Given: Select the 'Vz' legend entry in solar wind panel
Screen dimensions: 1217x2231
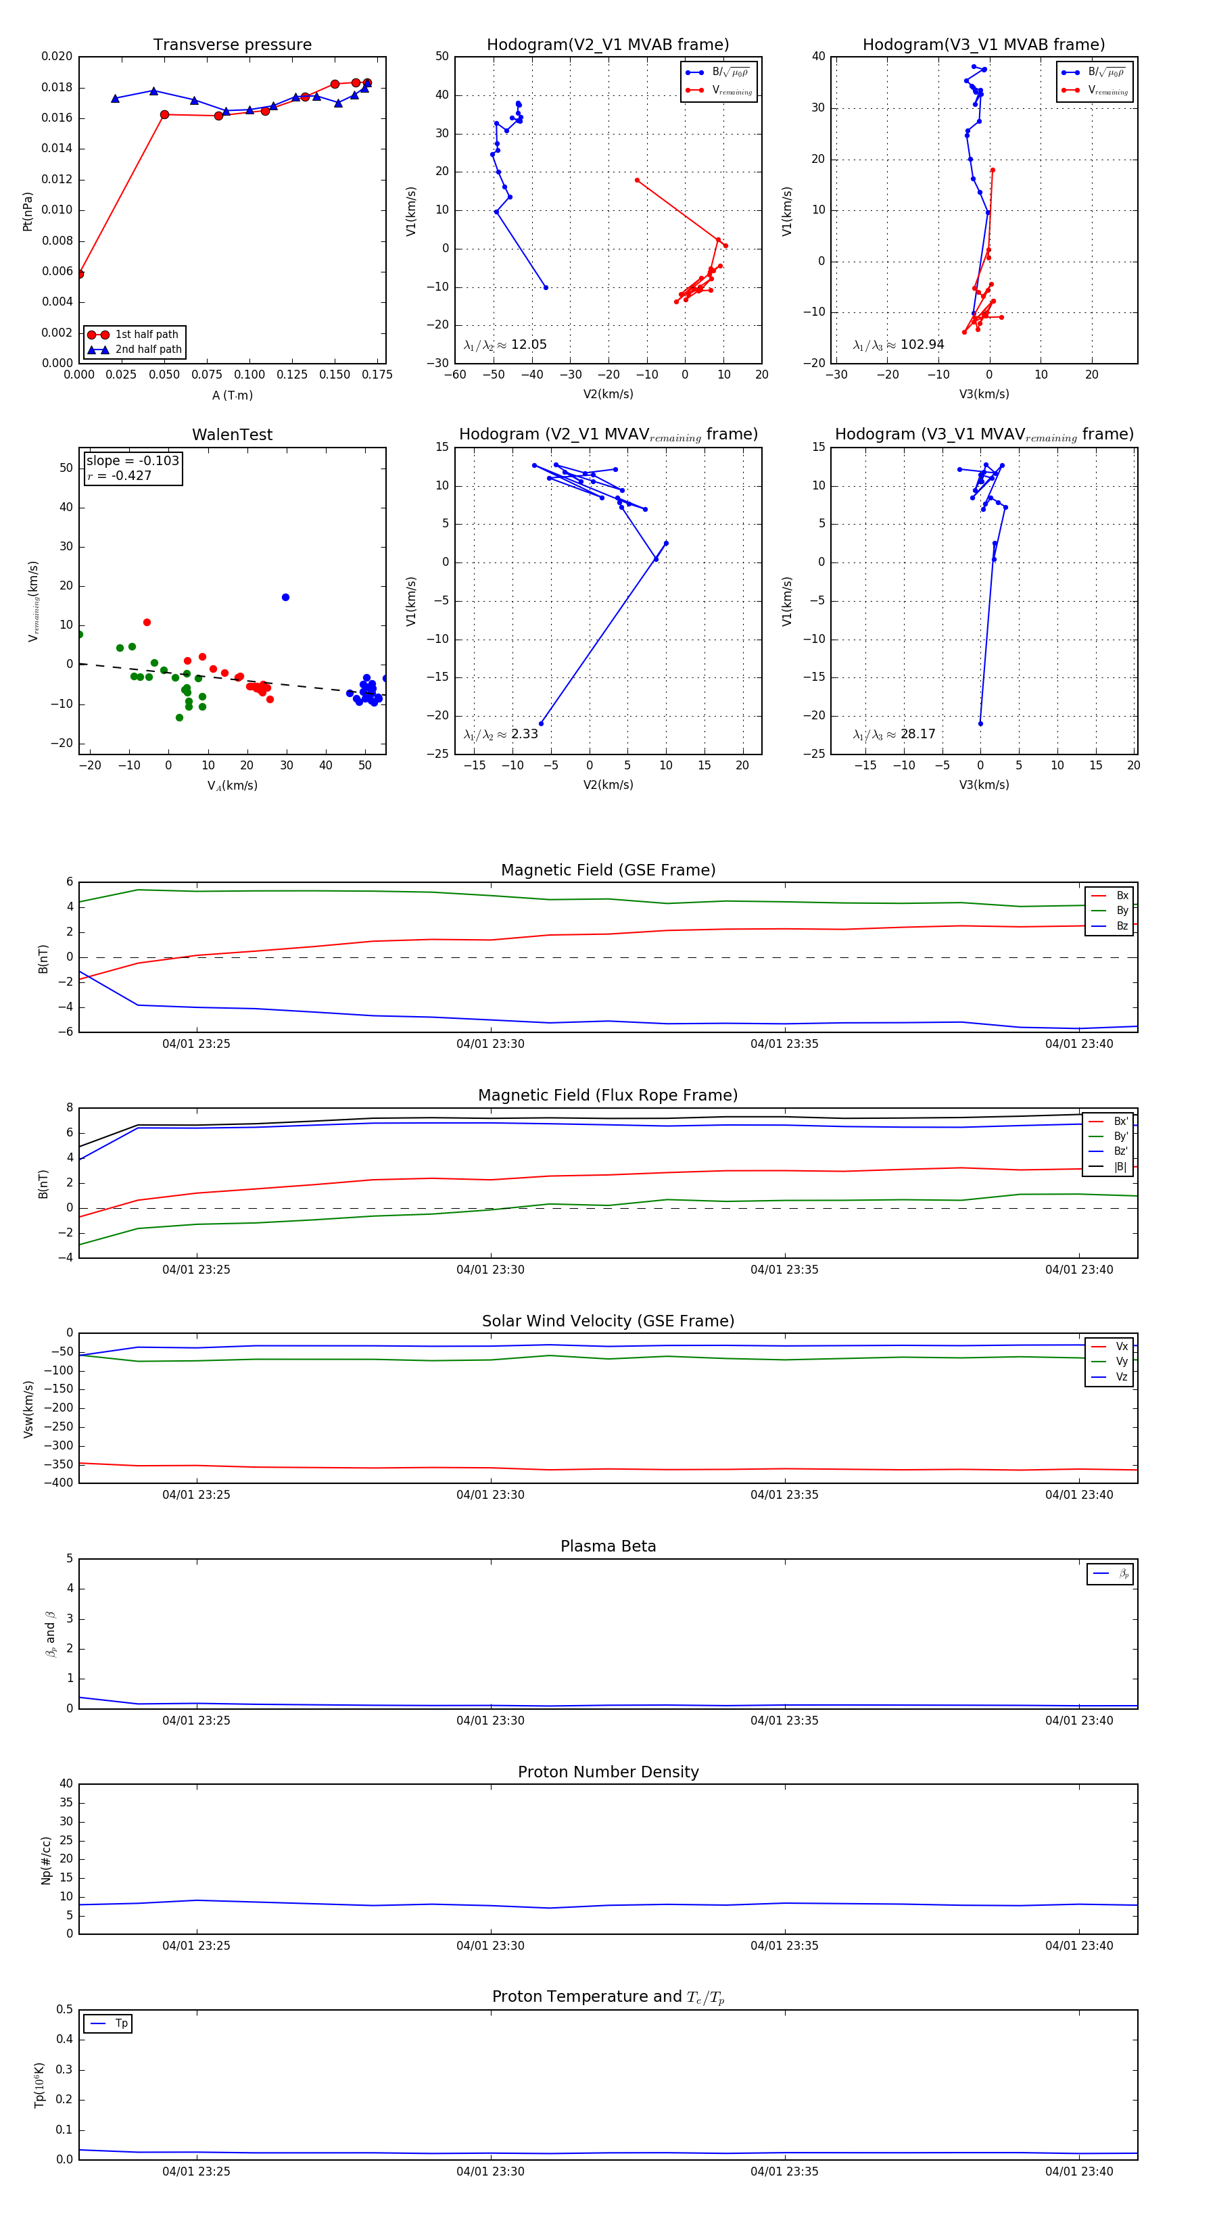Looking at the screenshot, I should [1109, 1377].
